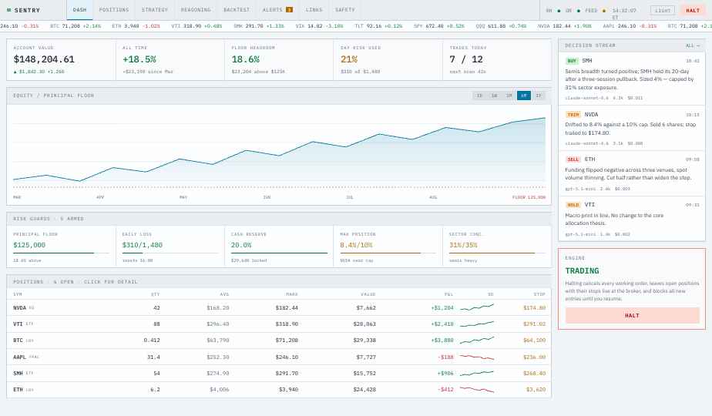Click the Daily Loss progress bar
712x416 pixels.
(x=170, y=253)
